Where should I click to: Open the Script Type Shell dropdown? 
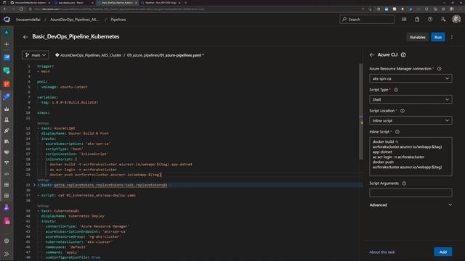pyautogui.click(x=411, y=99)
